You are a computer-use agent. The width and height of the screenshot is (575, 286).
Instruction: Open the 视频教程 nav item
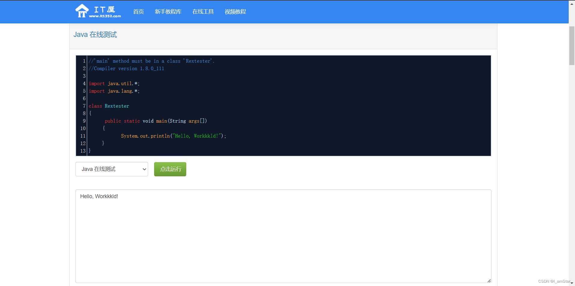(x=235, y=12)
